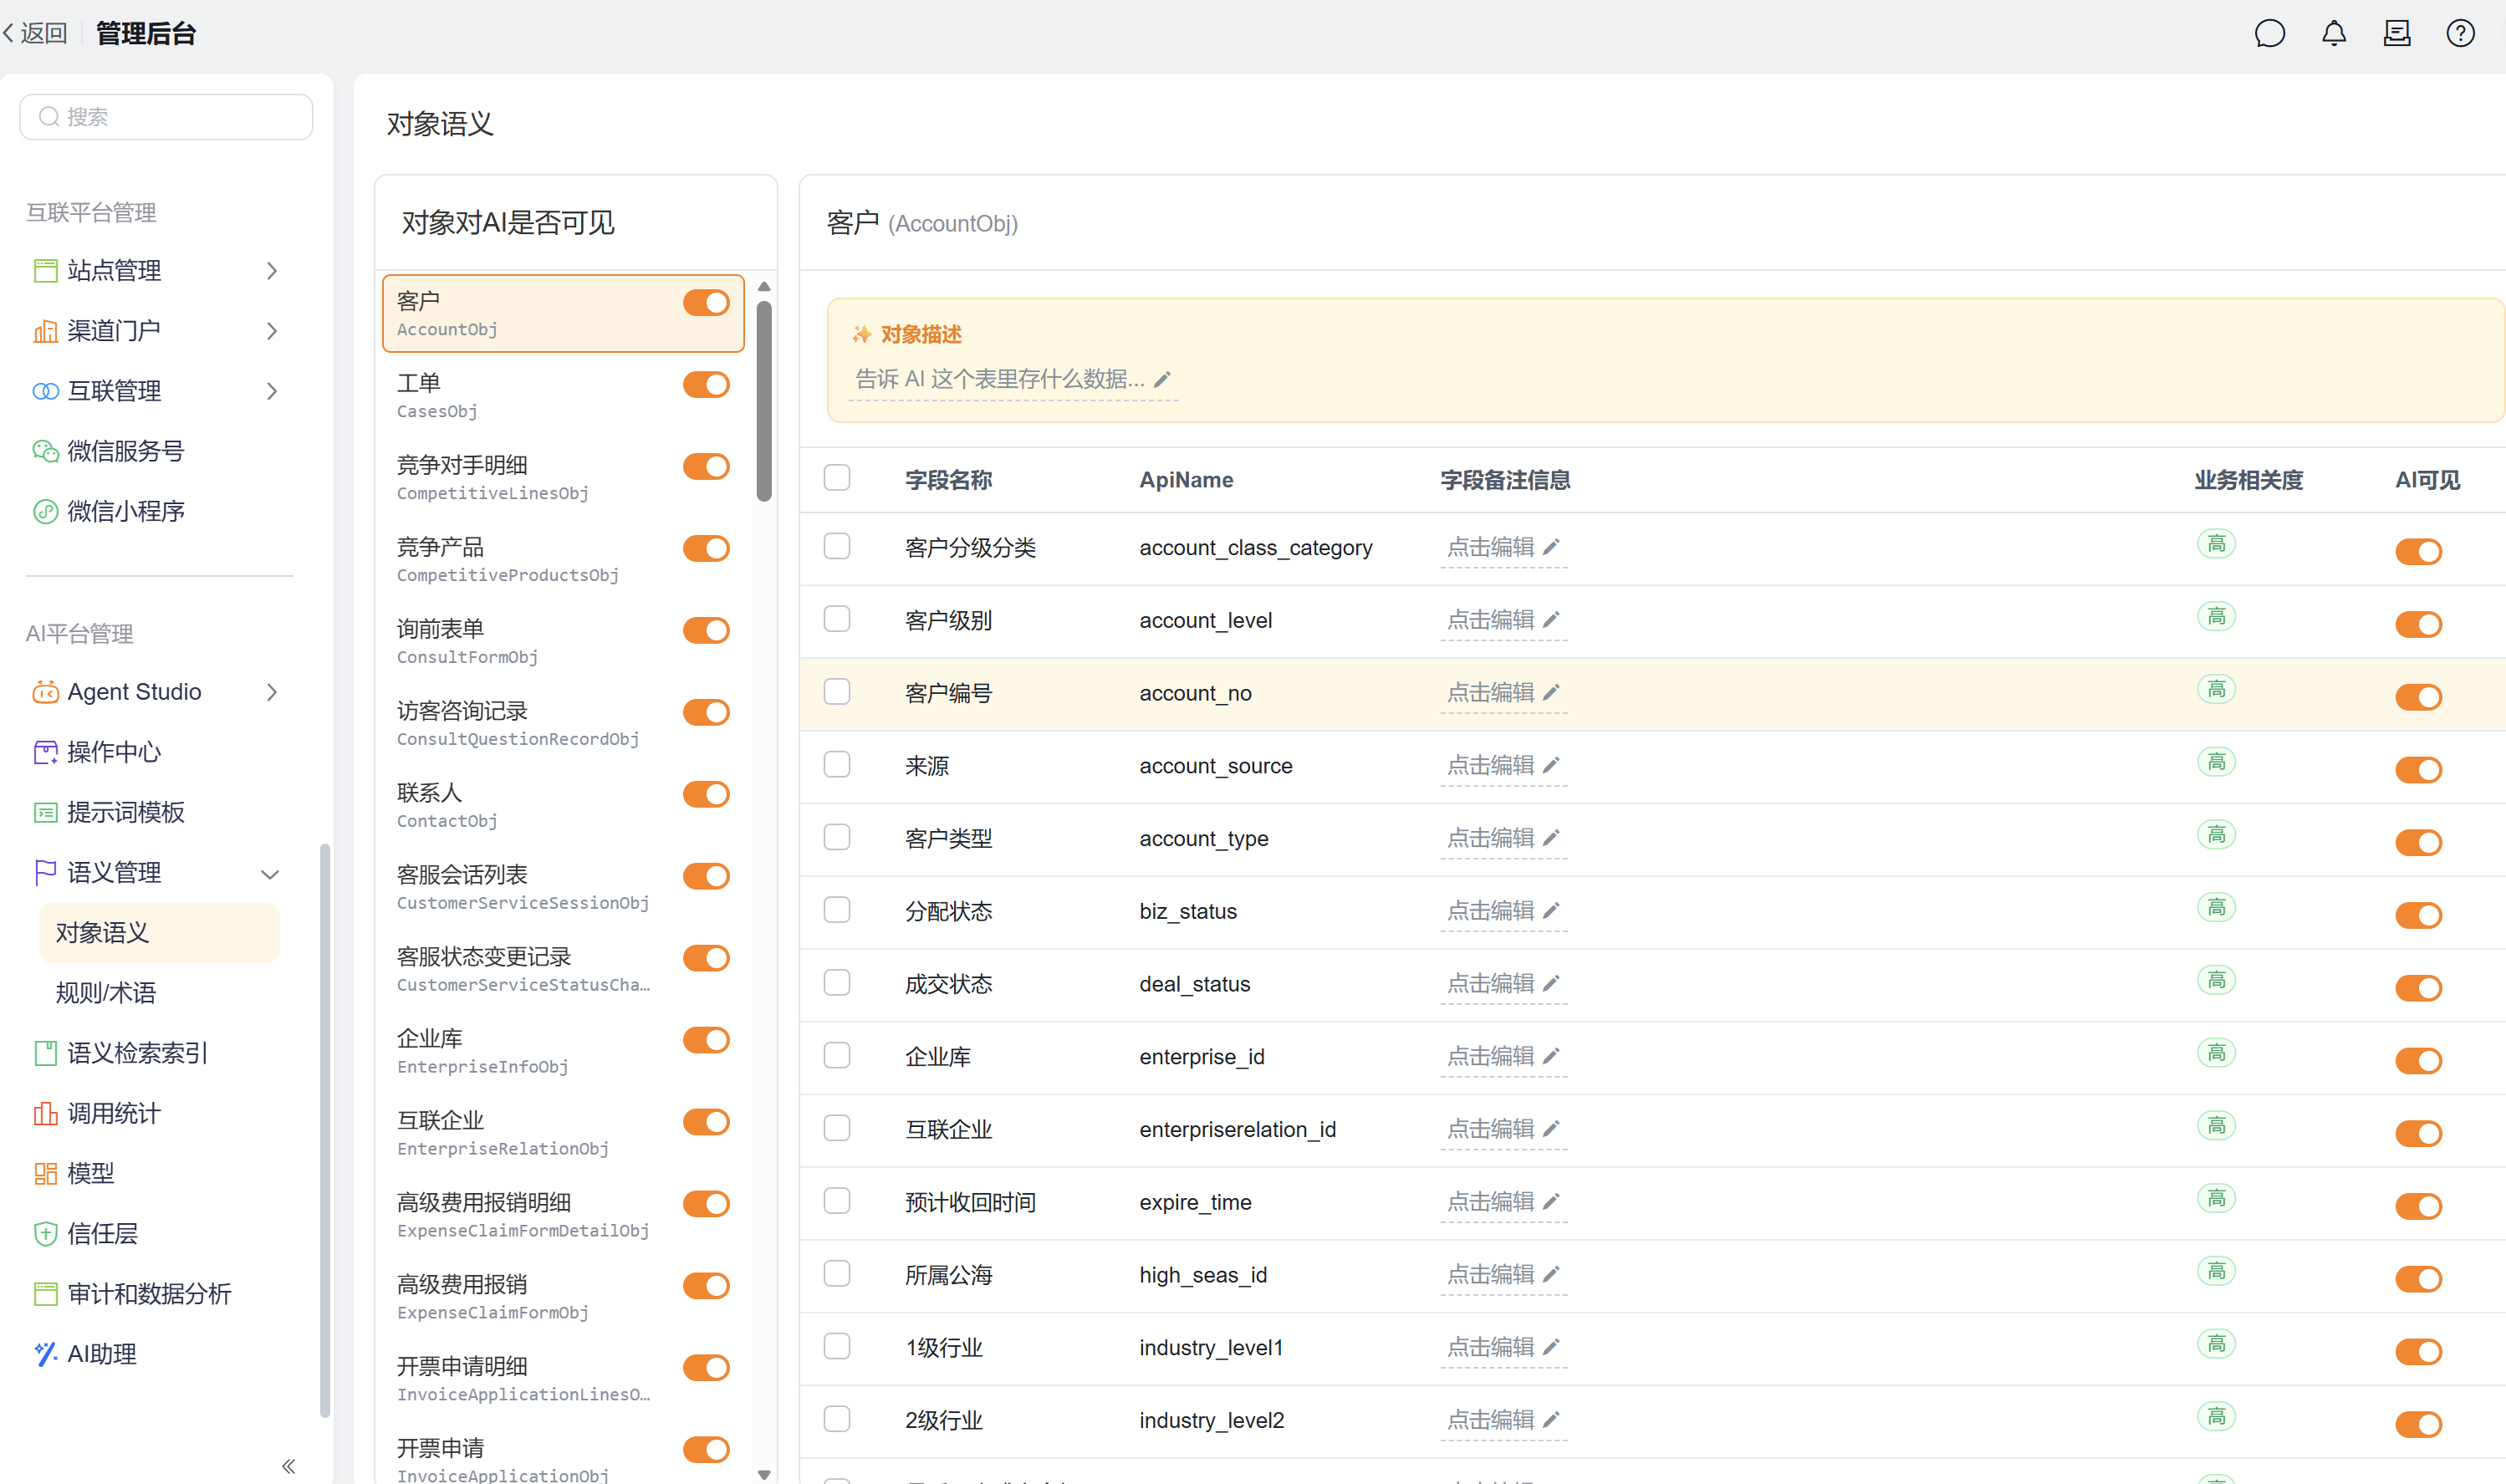Click the 高 relevance badge for account_source
The height and width of the screenshot is (1484, 2506).
click(x=2216, y=762)
